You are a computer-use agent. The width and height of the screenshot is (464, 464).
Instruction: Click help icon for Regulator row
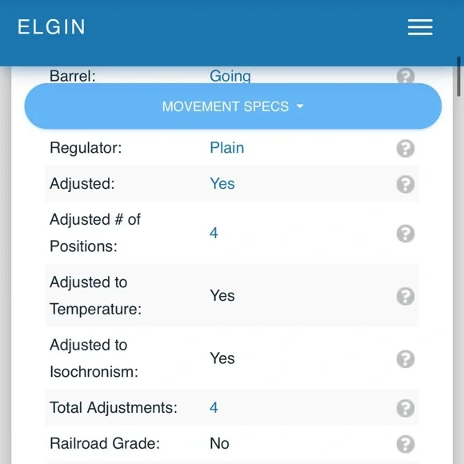point(406,148)
